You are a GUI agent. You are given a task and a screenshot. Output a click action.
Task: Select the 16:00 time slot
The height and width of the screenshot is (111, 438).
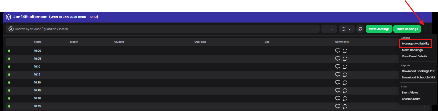pyautogui.click(x=37, y=51)
